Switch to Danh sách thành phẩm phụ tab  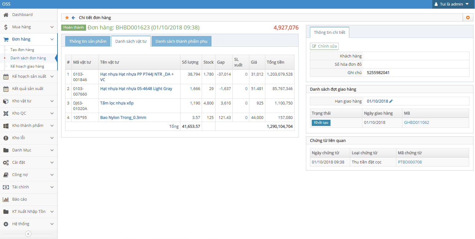point(181,41)
